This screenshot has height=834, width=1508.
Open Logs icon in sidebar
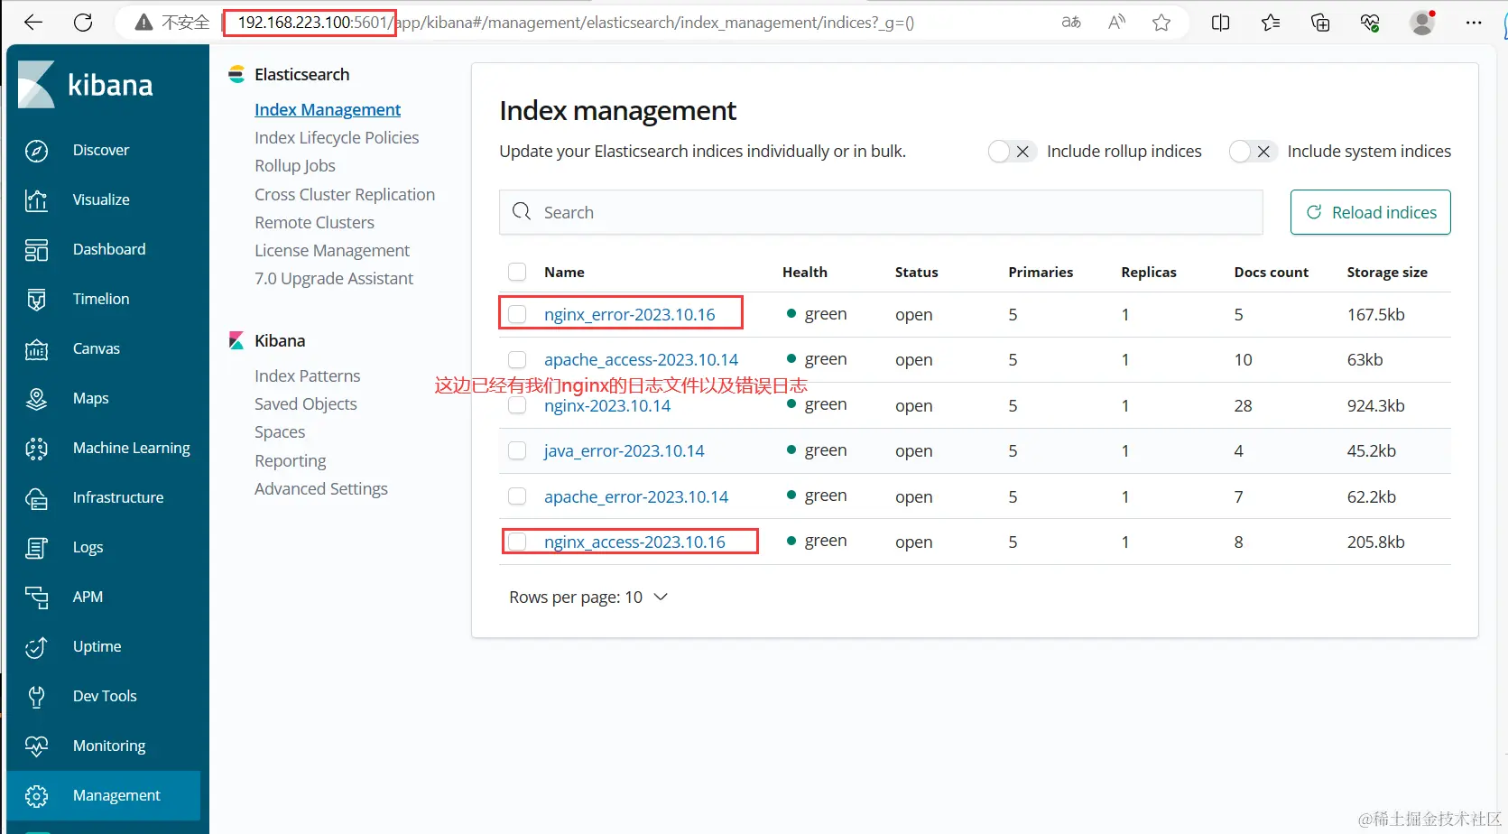[x=36, y=548]
